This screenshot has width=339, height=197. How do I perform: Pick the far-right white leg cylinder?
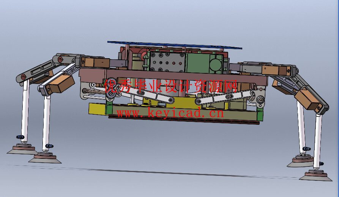318,141
